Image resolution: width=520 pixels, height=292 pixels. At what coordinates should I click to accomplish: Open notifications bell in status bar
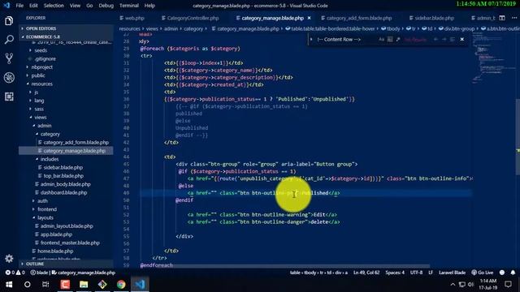[x=513, y=273]
